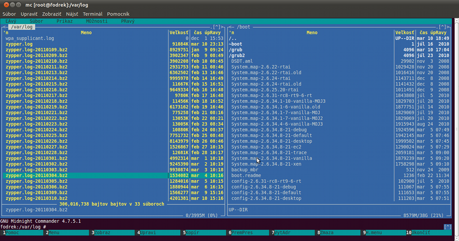
Task: Open mc's PRavý panel menu
Action: pos(128,21)
